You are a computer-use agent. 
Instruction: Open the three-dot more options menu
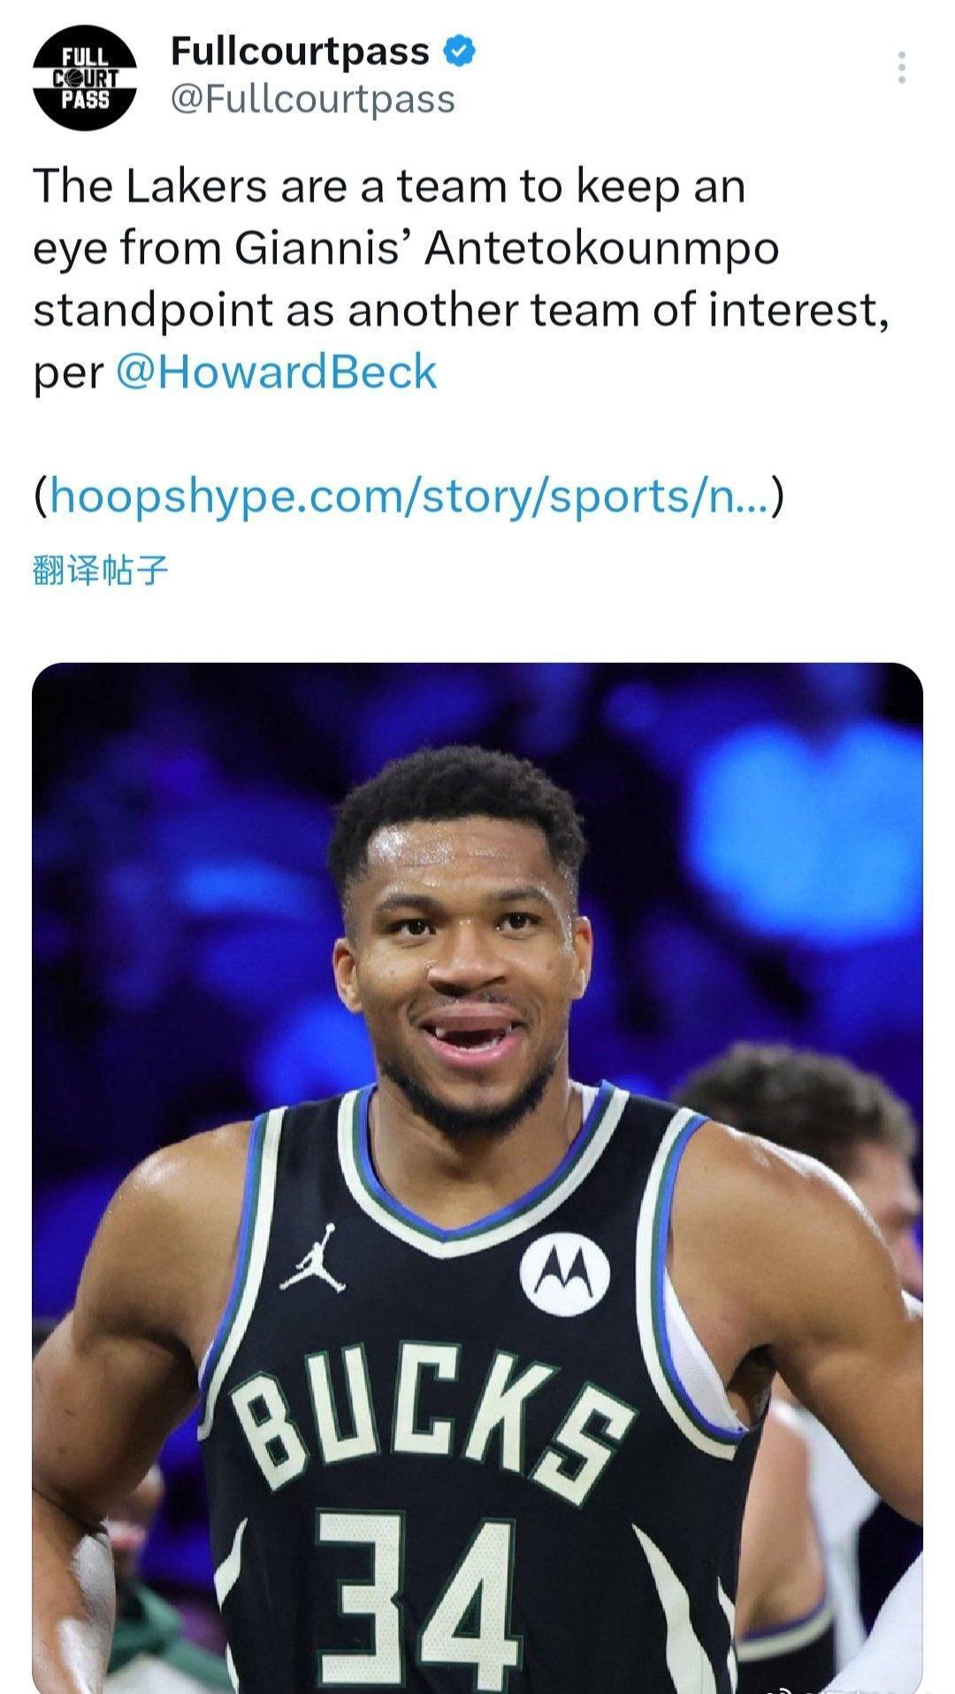(x=902, y=67)
